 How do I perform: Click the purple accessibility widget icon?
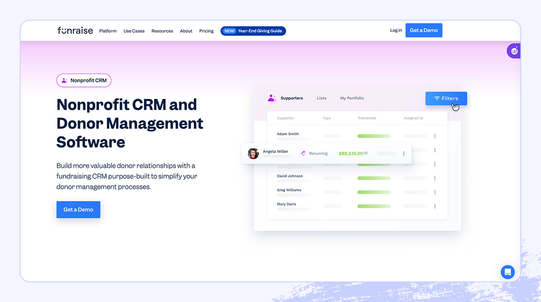point(514,51)
